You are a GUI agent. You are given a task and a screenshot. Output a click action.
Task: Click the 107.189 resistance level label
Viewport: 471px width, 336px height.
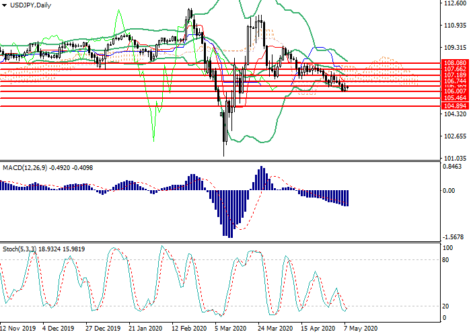click(x=456, y=75)
